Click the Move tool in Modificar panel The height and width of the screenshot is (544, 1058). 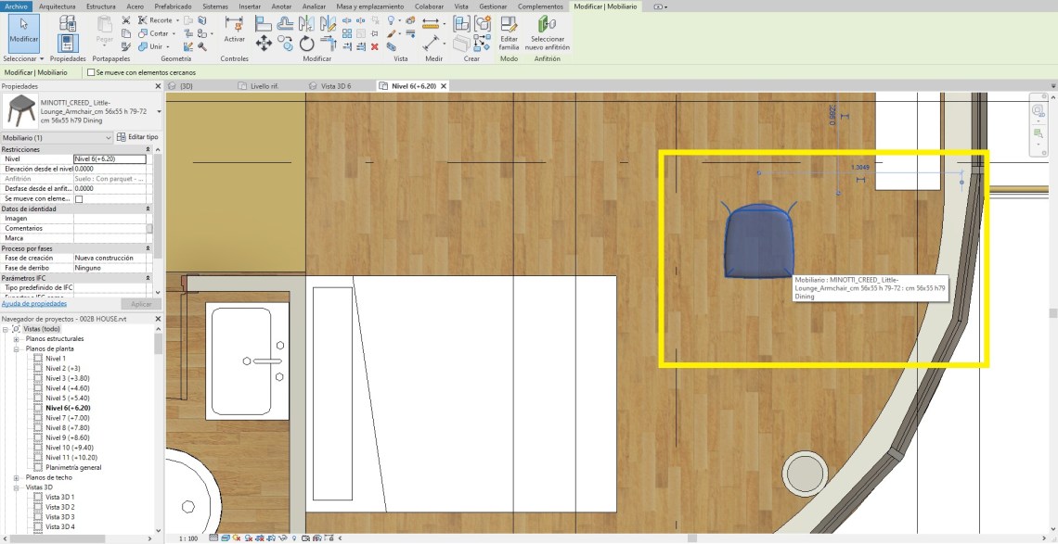pos(264,44)
